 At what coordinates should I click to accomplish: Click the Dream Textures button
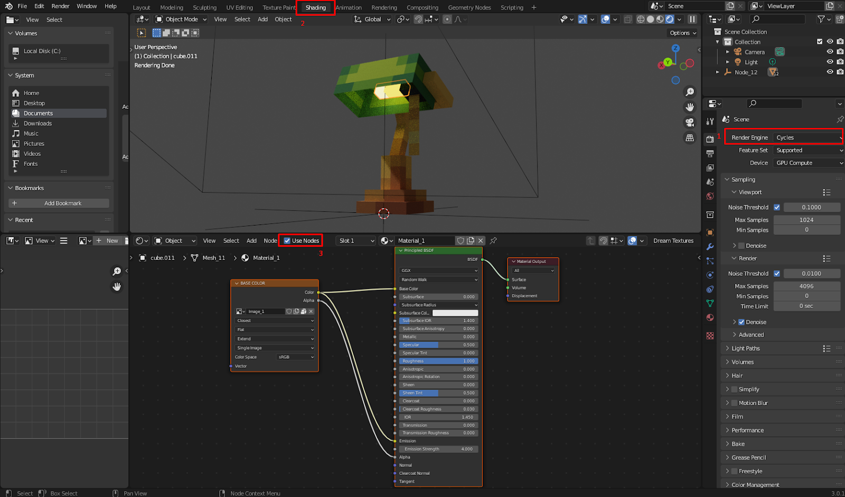point(673,240)
